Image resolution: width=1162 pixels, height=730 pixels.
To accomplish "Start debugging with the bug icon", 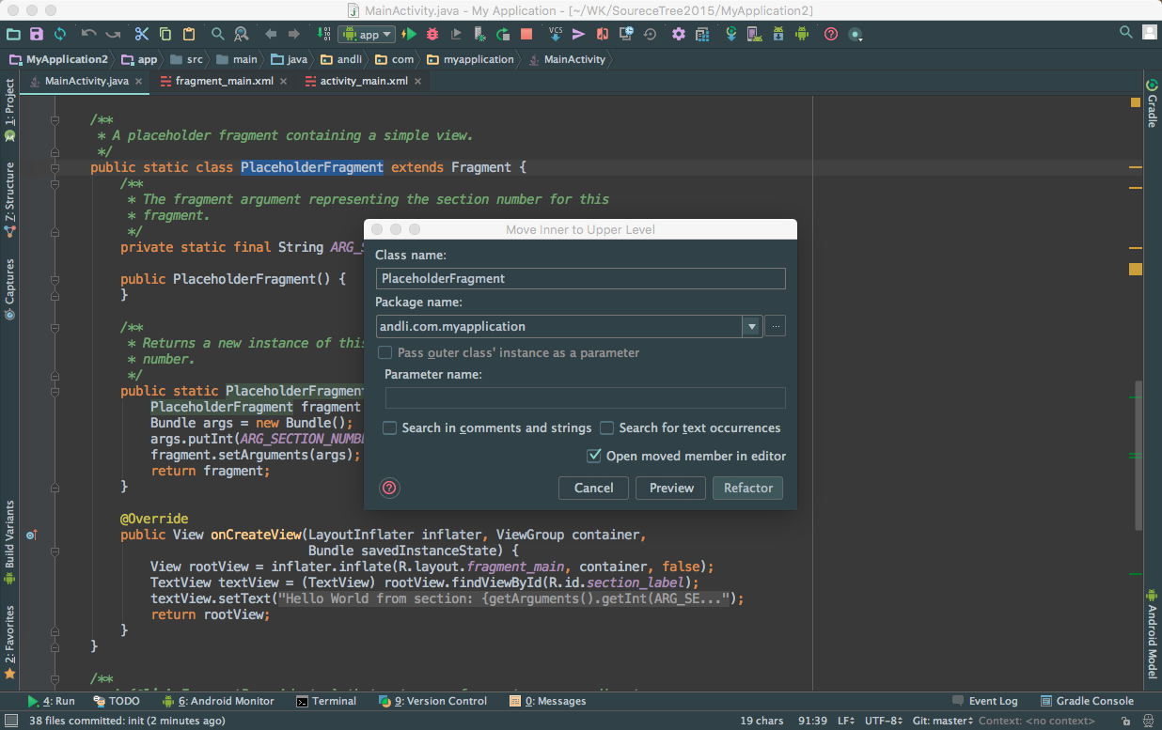I will [x=432, y=34].
